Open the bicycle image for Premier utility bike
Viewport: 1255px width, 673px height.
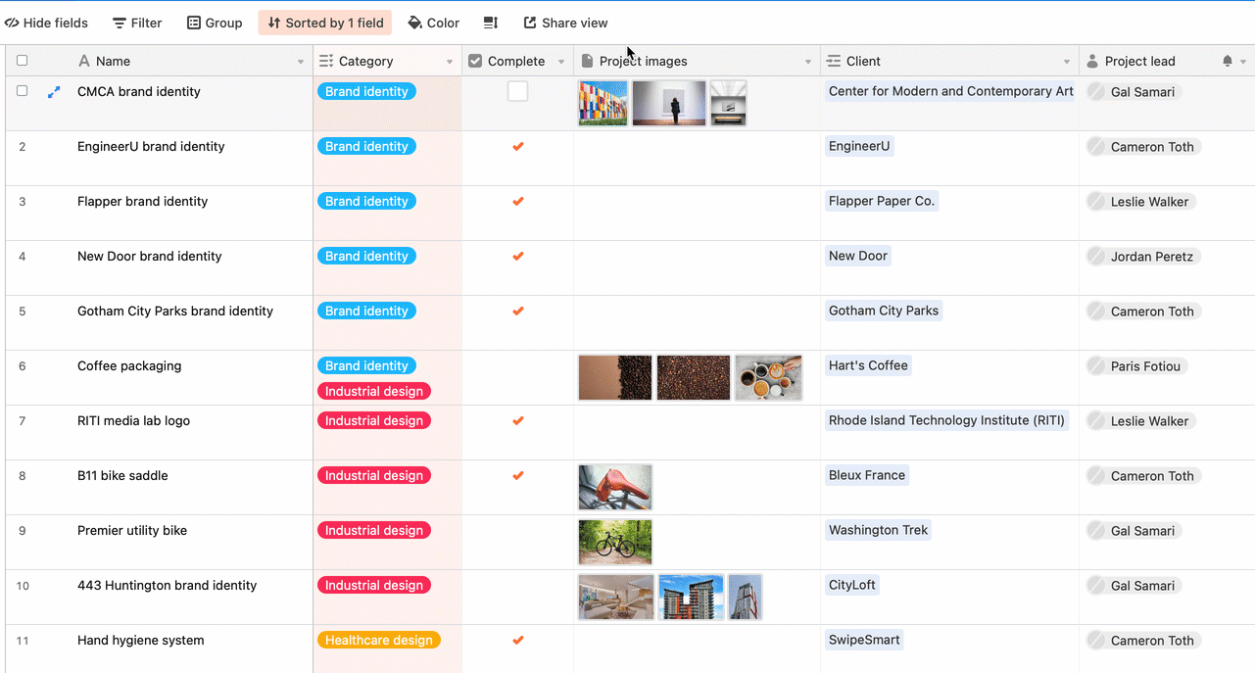(x=614, y=542)
